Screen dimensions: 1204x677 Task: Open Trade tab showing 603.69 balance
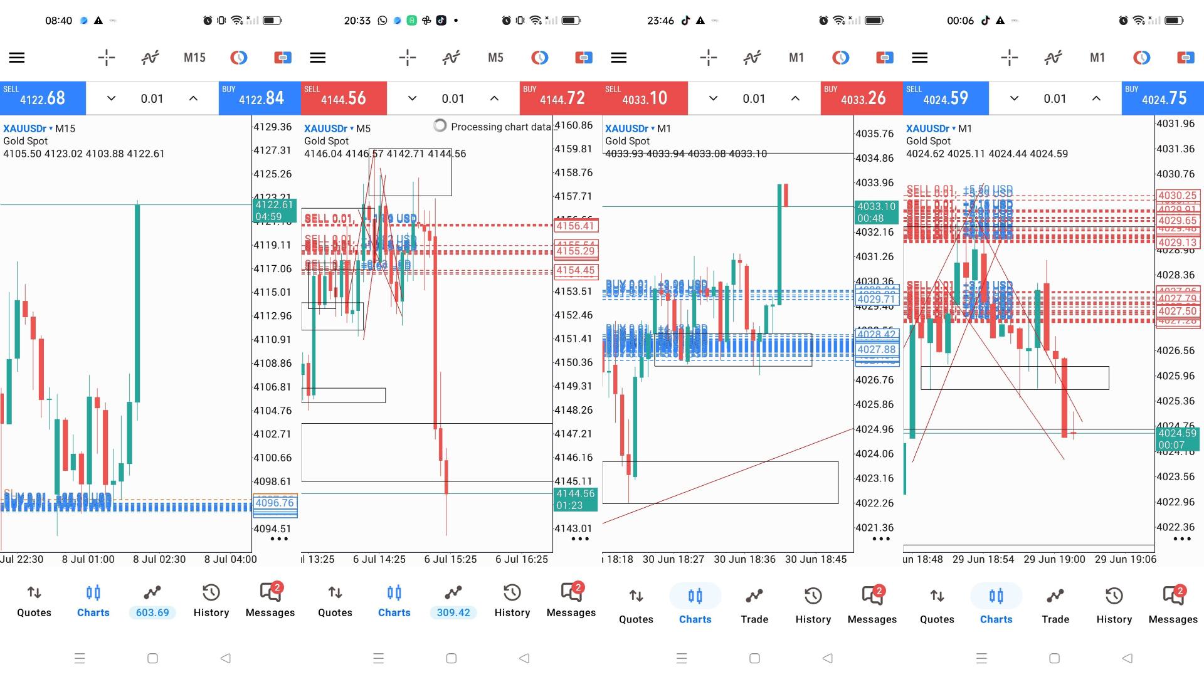point(152,601)
